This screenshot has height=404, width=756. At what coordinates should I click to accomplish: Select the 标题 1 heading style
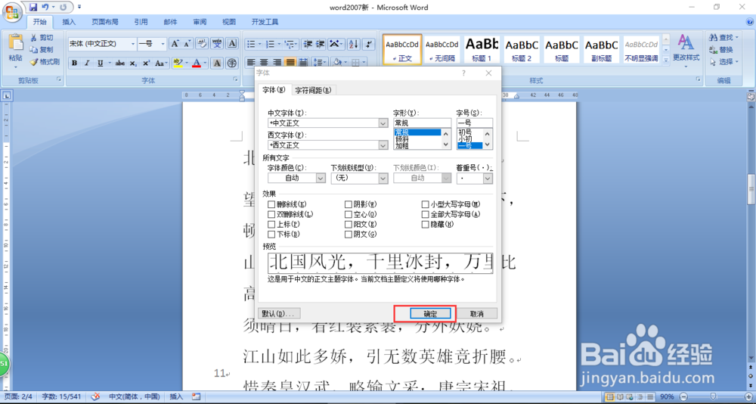482,50
